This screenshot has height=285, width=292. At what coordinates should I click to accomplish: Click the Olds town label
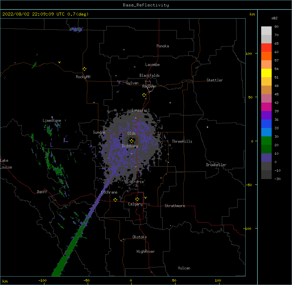pos(131,133)
